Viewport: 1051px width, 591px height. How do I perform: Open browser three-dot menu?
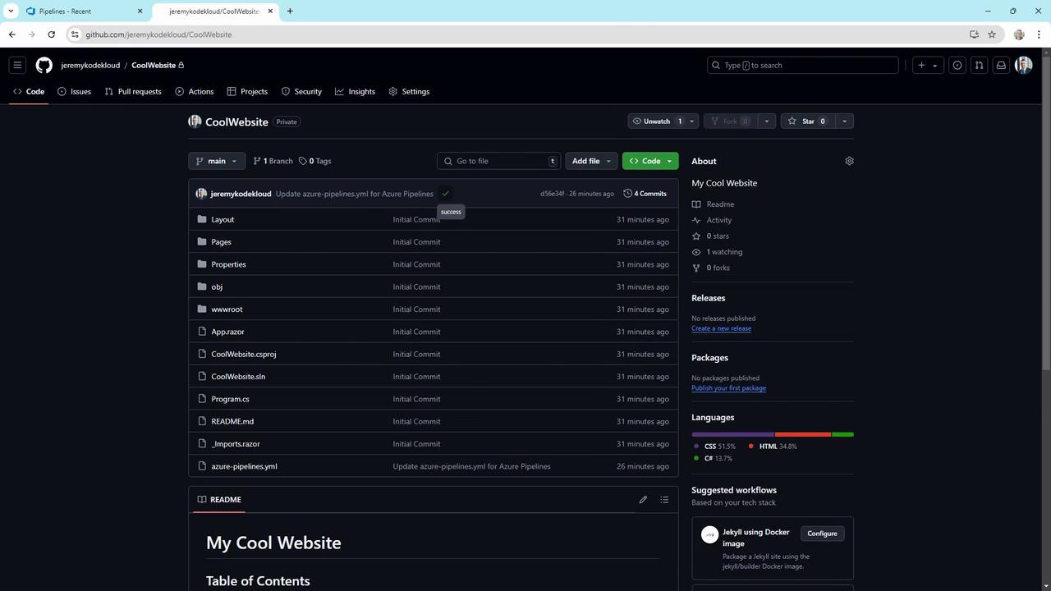point(1040,34)
